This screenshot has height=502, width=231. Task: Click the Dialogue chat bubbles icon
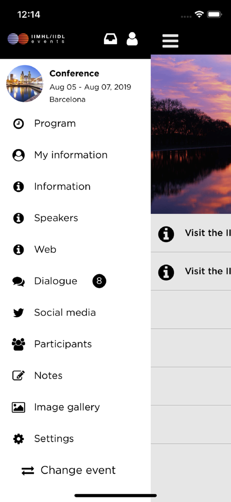[18, 281]
